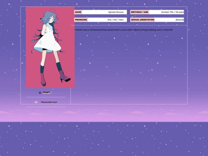Select the value "She / Her / Hers"
This screenshot has width=208, height=156.
(116, 20)
